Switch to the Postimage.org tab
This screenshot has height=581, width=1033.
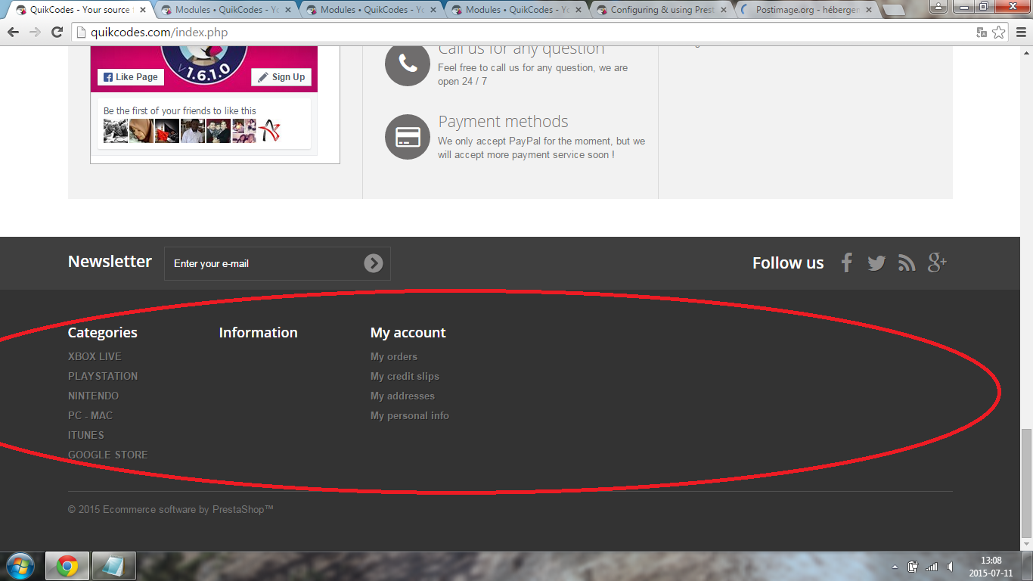806,10
